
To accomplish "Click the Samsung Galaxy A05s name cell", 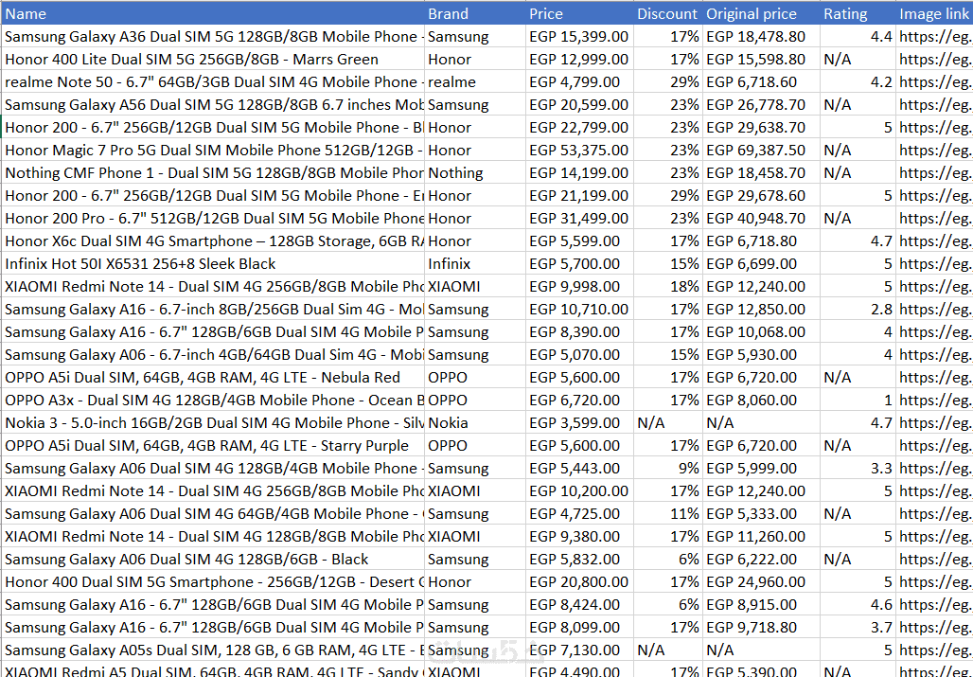I will pyautogui.click(x=214, y=650).
